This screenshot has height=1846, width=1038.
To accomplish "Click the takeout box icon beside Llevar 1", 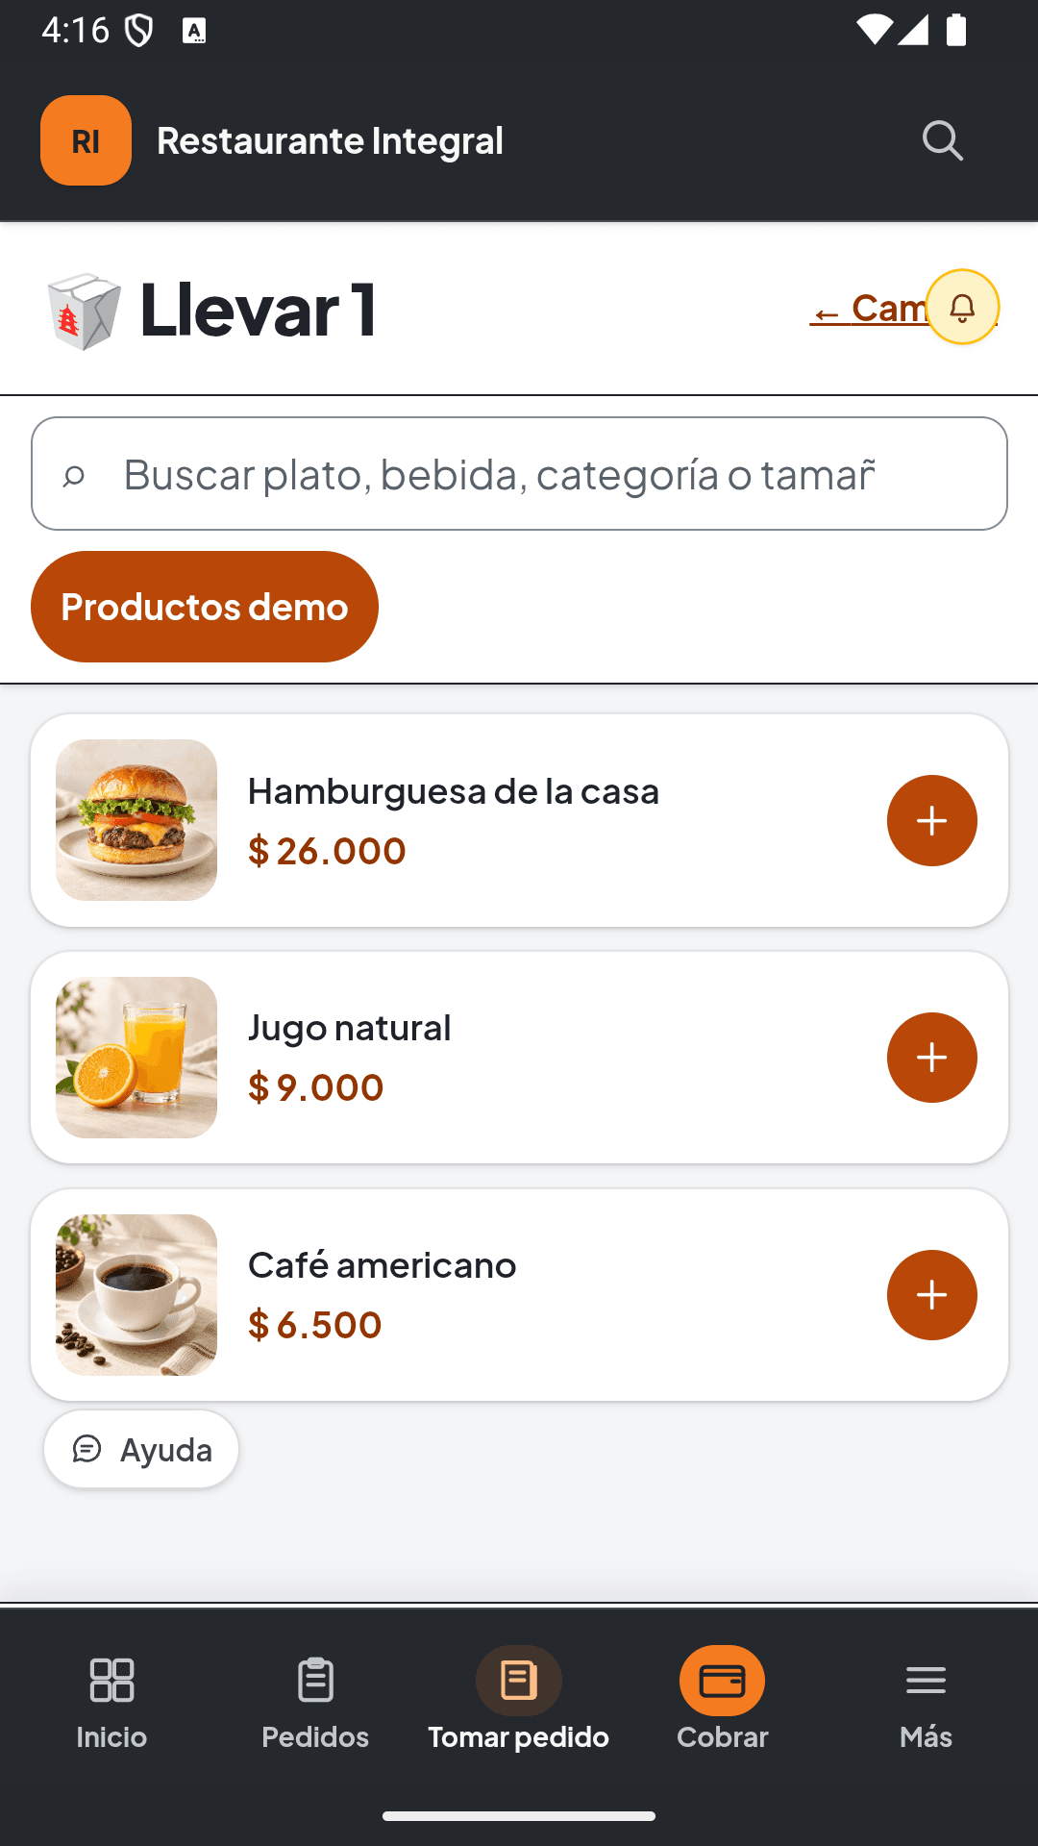I will [85, 311].
